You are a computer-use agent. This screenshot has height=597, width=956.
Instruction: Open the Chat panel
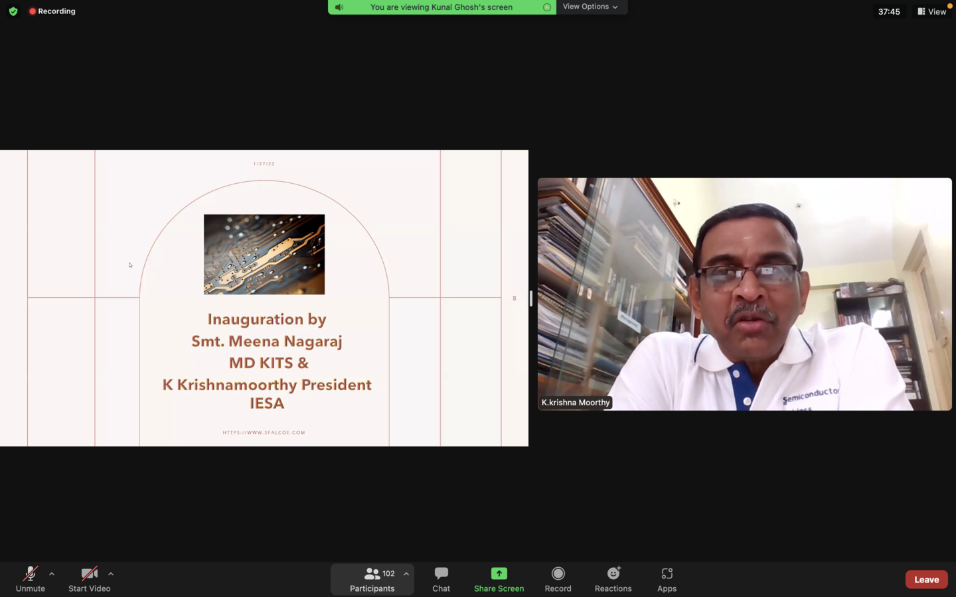(x=441, y=579)
